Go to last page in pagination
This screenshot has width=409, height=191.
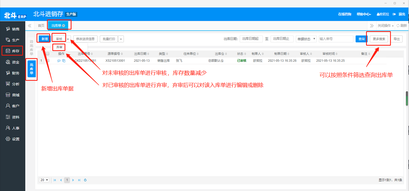(x=79, y=180)
